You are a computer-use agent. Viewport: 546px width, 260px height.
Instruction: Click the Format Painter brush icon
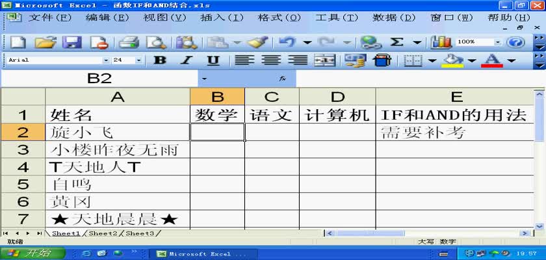click(258, 43)
